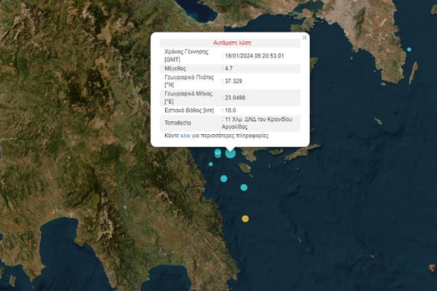Click the 'Γεωγραφικό Μήκος' label

(189, 94)
